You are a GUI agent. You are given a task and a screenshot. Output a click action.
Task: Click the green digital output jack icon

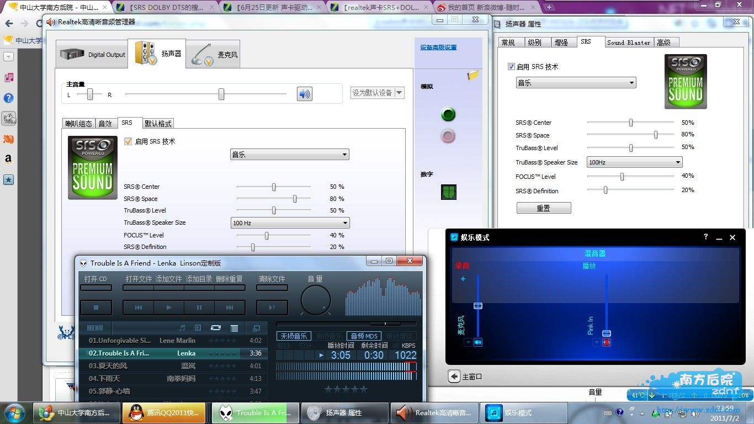coord(448,192)
